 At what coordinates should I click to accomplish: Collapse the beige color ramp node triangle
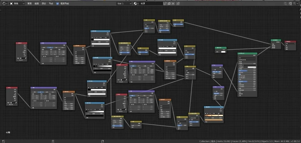(x=205, y=107)
